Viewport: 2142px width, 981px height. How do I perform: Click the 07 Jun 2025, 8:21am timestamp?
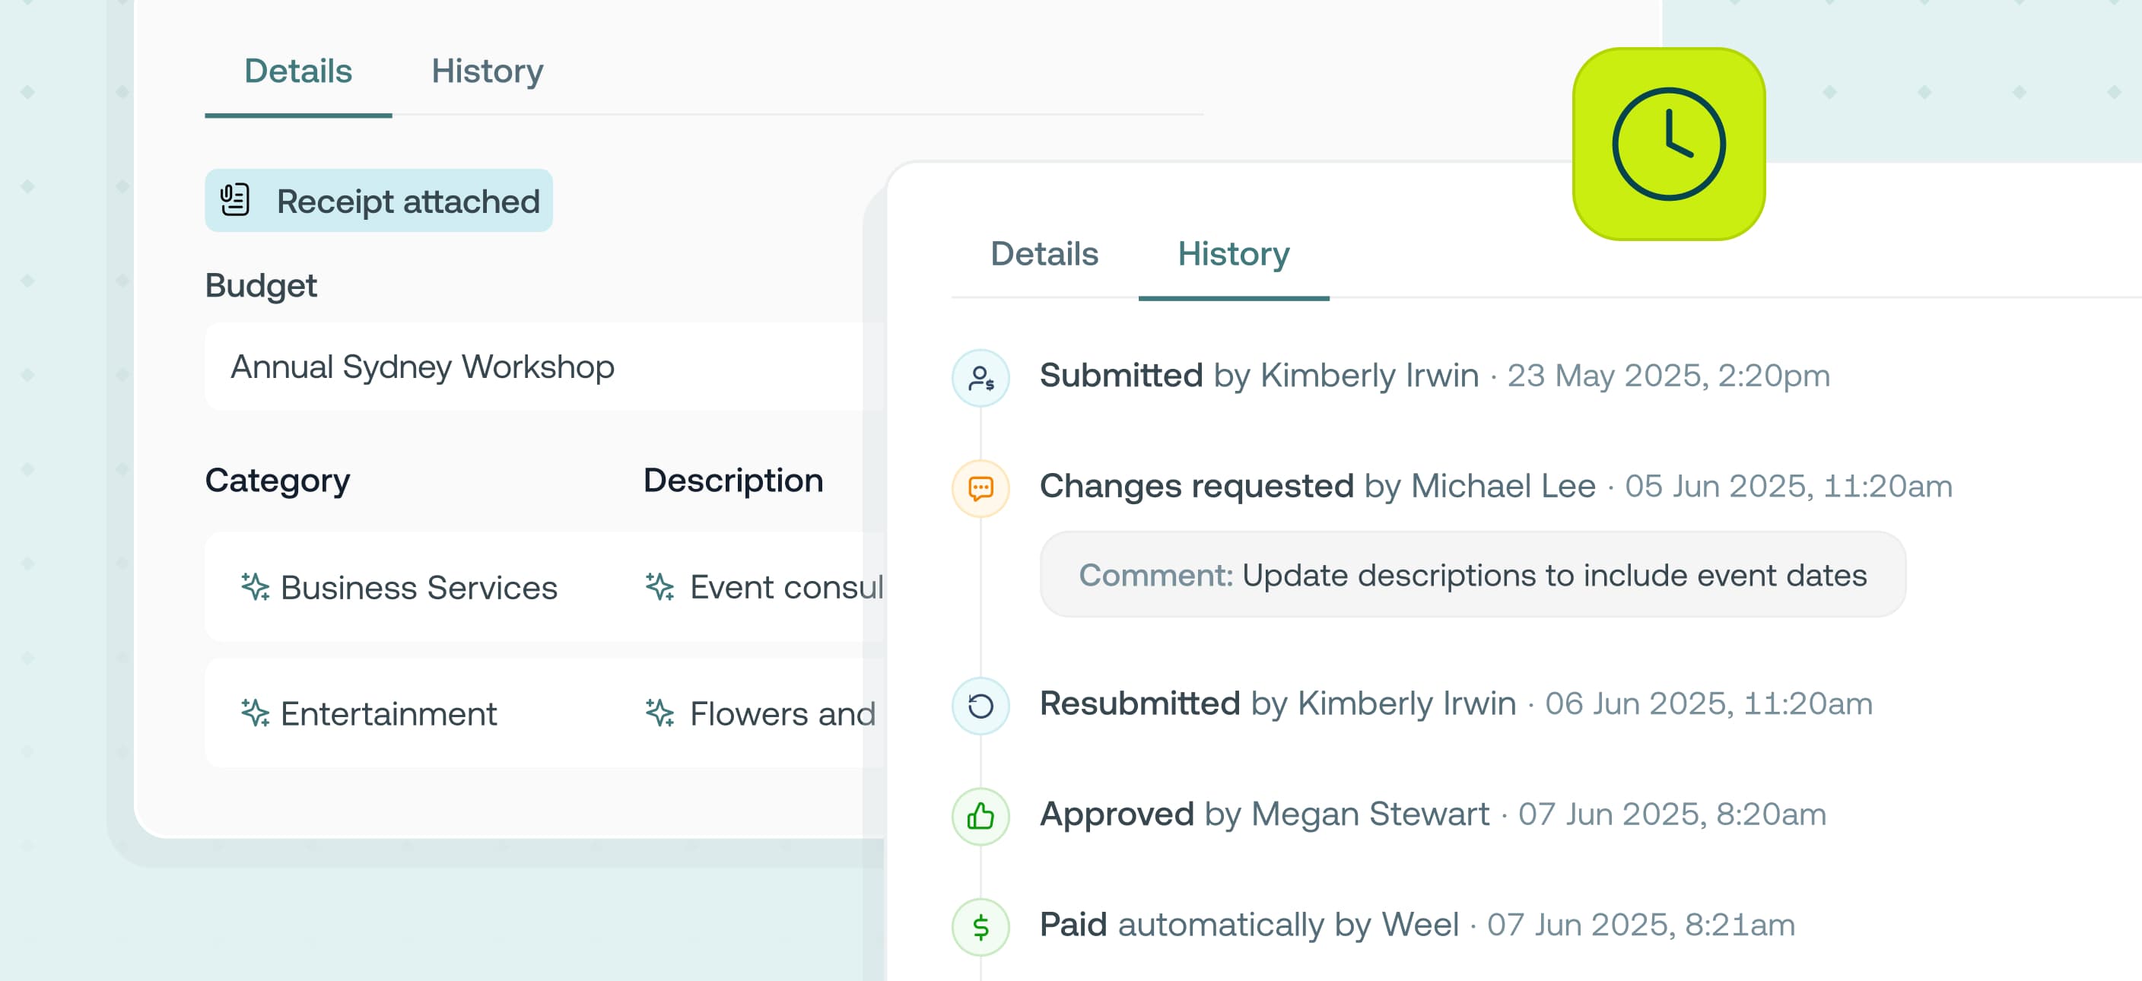(x=1641, y=925)
